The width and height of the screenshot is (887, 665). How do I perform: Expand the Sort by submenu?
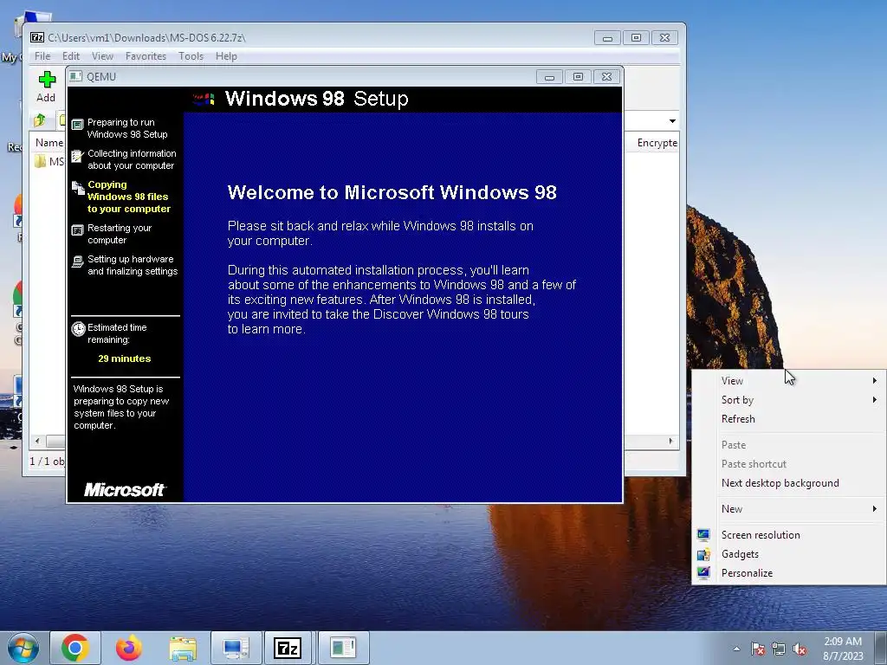[875, 400]
